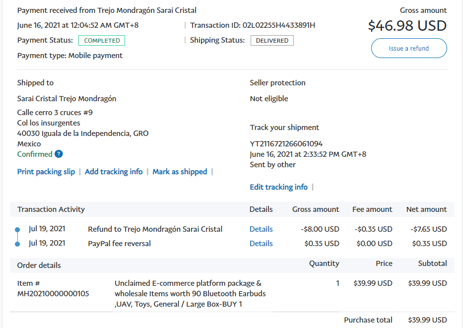Screen dimensions: 463x328
Task: Click the Unclaimed E-commerce package item description
Action: click(190, 293)
